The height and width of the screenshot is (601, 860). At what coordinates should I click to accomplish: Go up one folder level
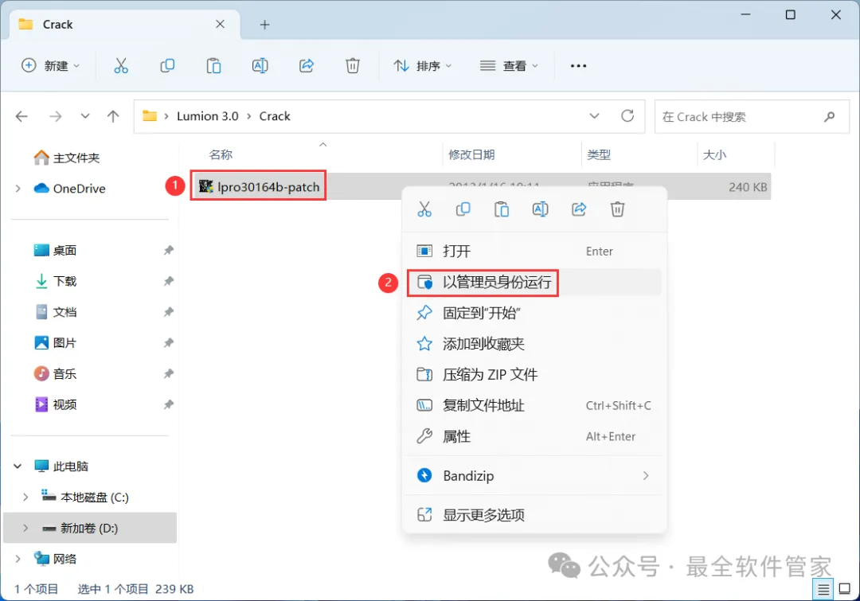click(113, 116)
